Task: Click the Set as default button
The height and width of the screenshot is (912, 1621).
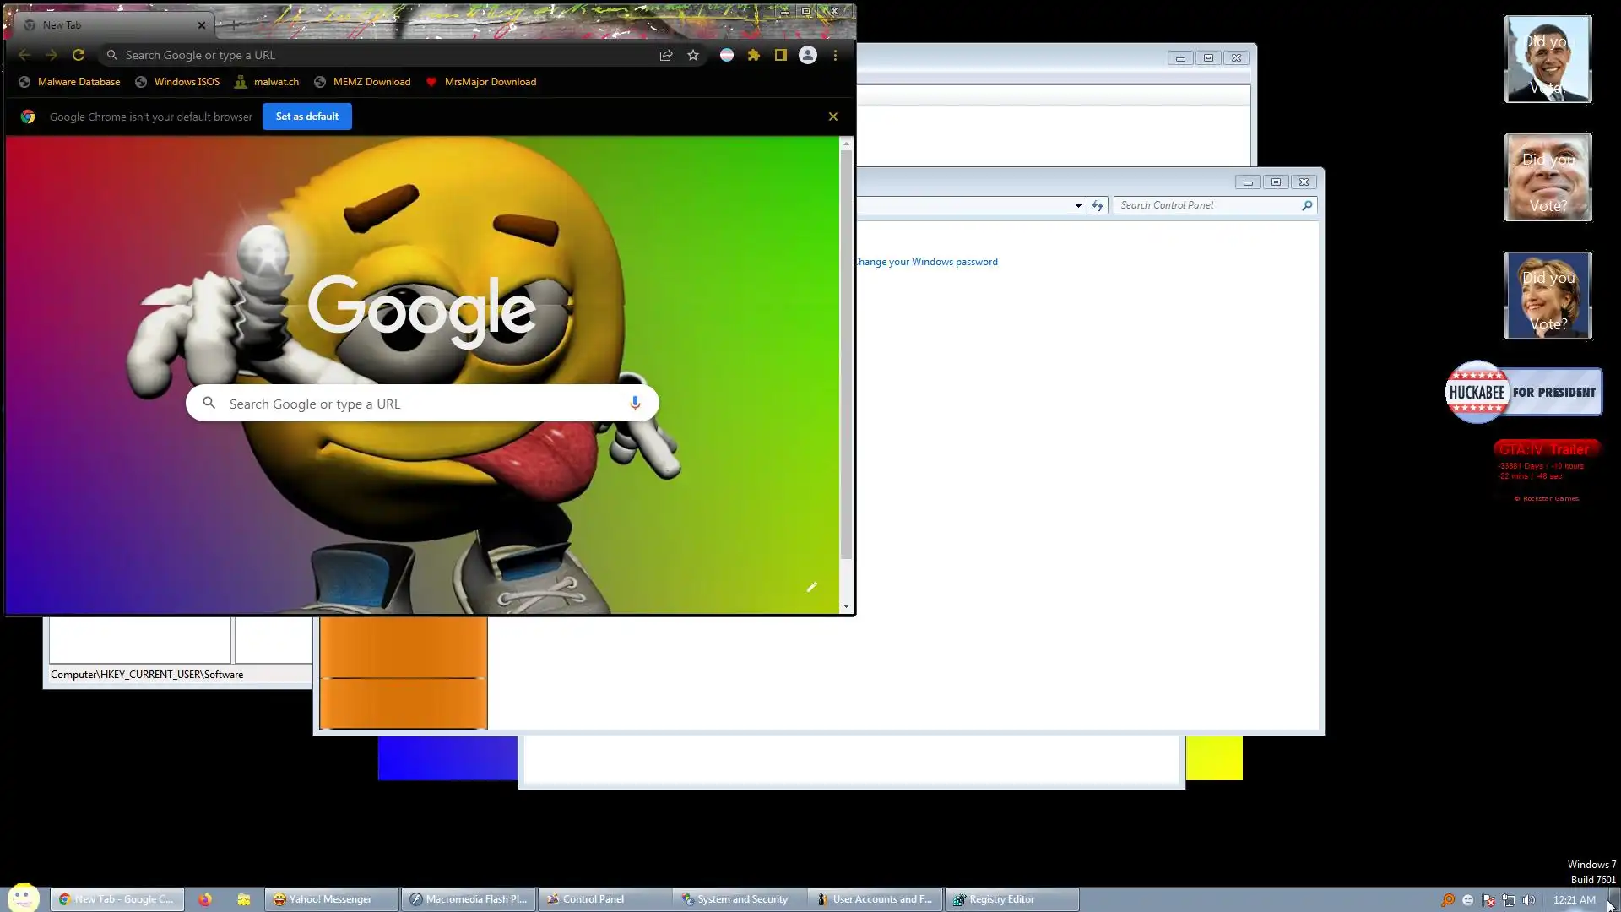Action: click(x=306, y=117)
